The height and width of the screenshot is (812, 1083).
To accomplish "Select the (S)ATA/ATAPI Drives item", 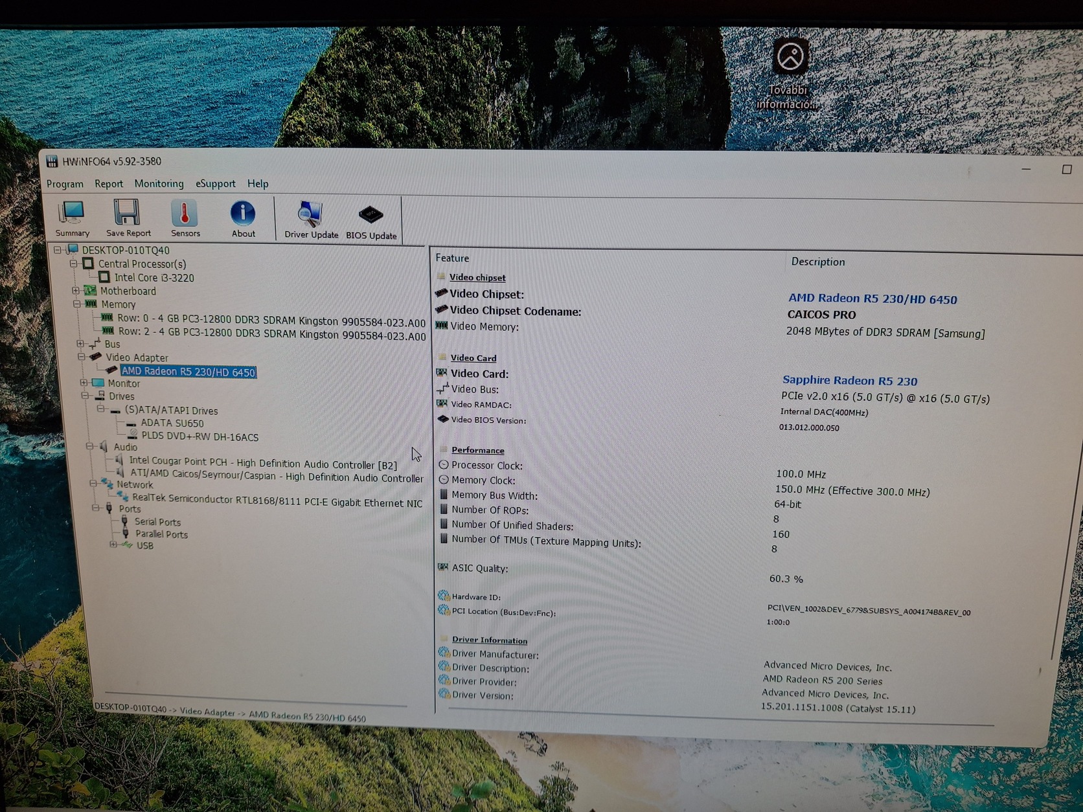I will (x=171, y=411).
